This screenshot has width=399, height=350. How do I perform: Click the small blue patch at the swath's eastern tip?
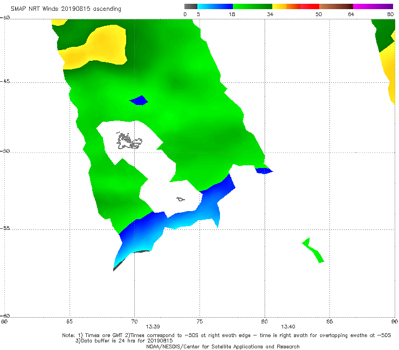tap(264, 171)
